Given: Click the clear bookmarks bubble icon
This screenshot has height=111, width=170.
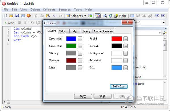Looking at the screenshot, I should [150, 16].
